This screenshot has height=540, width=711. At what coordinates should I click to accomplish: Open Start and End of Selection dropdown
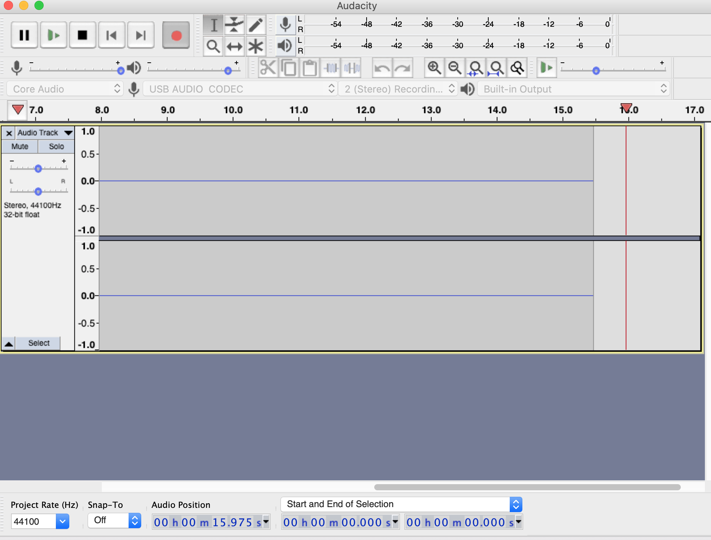click(401, 504)
